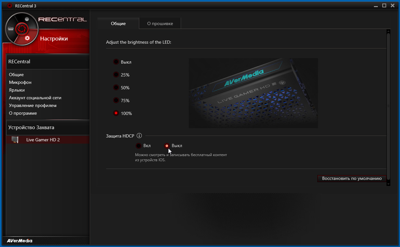The image size is (400, 247).
Task: Maximize the RECentral 3 window
Action: (384, 5)
